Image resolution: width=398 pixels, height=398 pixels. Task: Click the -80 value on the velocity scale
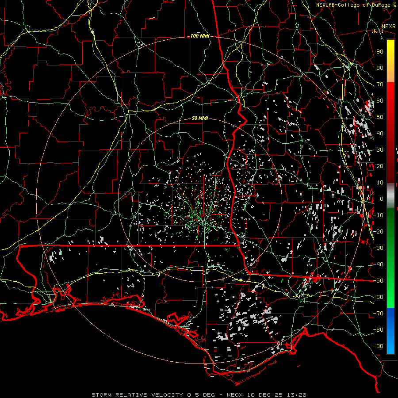click(x=378, y=330)
